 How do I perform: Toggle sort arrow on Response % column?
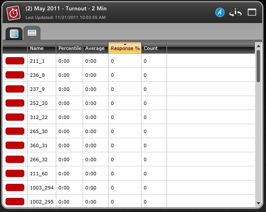[125, 48]
